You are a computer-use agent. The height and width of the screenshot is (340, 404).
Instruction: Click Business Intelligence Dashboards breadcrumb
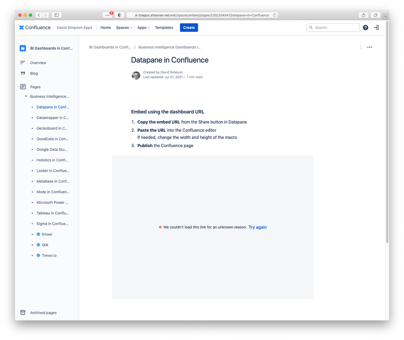pos(169,47)
